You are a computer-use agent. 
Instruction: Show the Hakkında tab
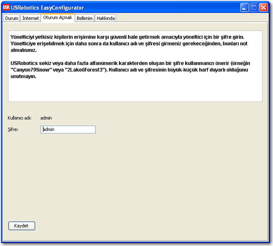106,18
